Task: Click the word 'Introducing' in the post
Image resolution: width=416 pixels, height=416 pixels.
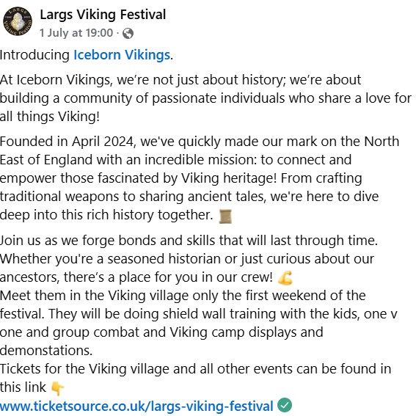Action: pos(34,55)
